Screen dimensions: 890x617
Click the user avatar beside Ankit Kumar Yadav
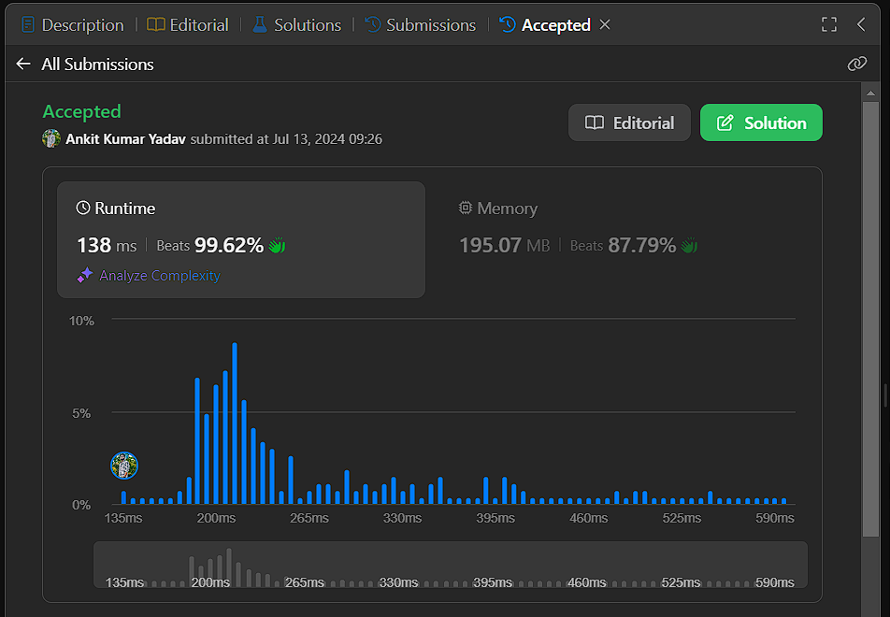pyautogui.click(x=51, y=138)
